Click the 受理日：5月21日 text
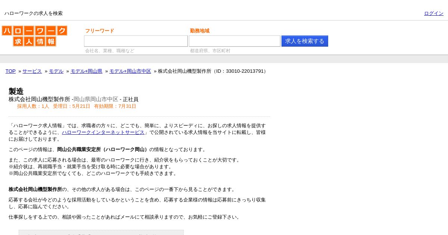Screen dimensions: 448x235 coord(72,106)
